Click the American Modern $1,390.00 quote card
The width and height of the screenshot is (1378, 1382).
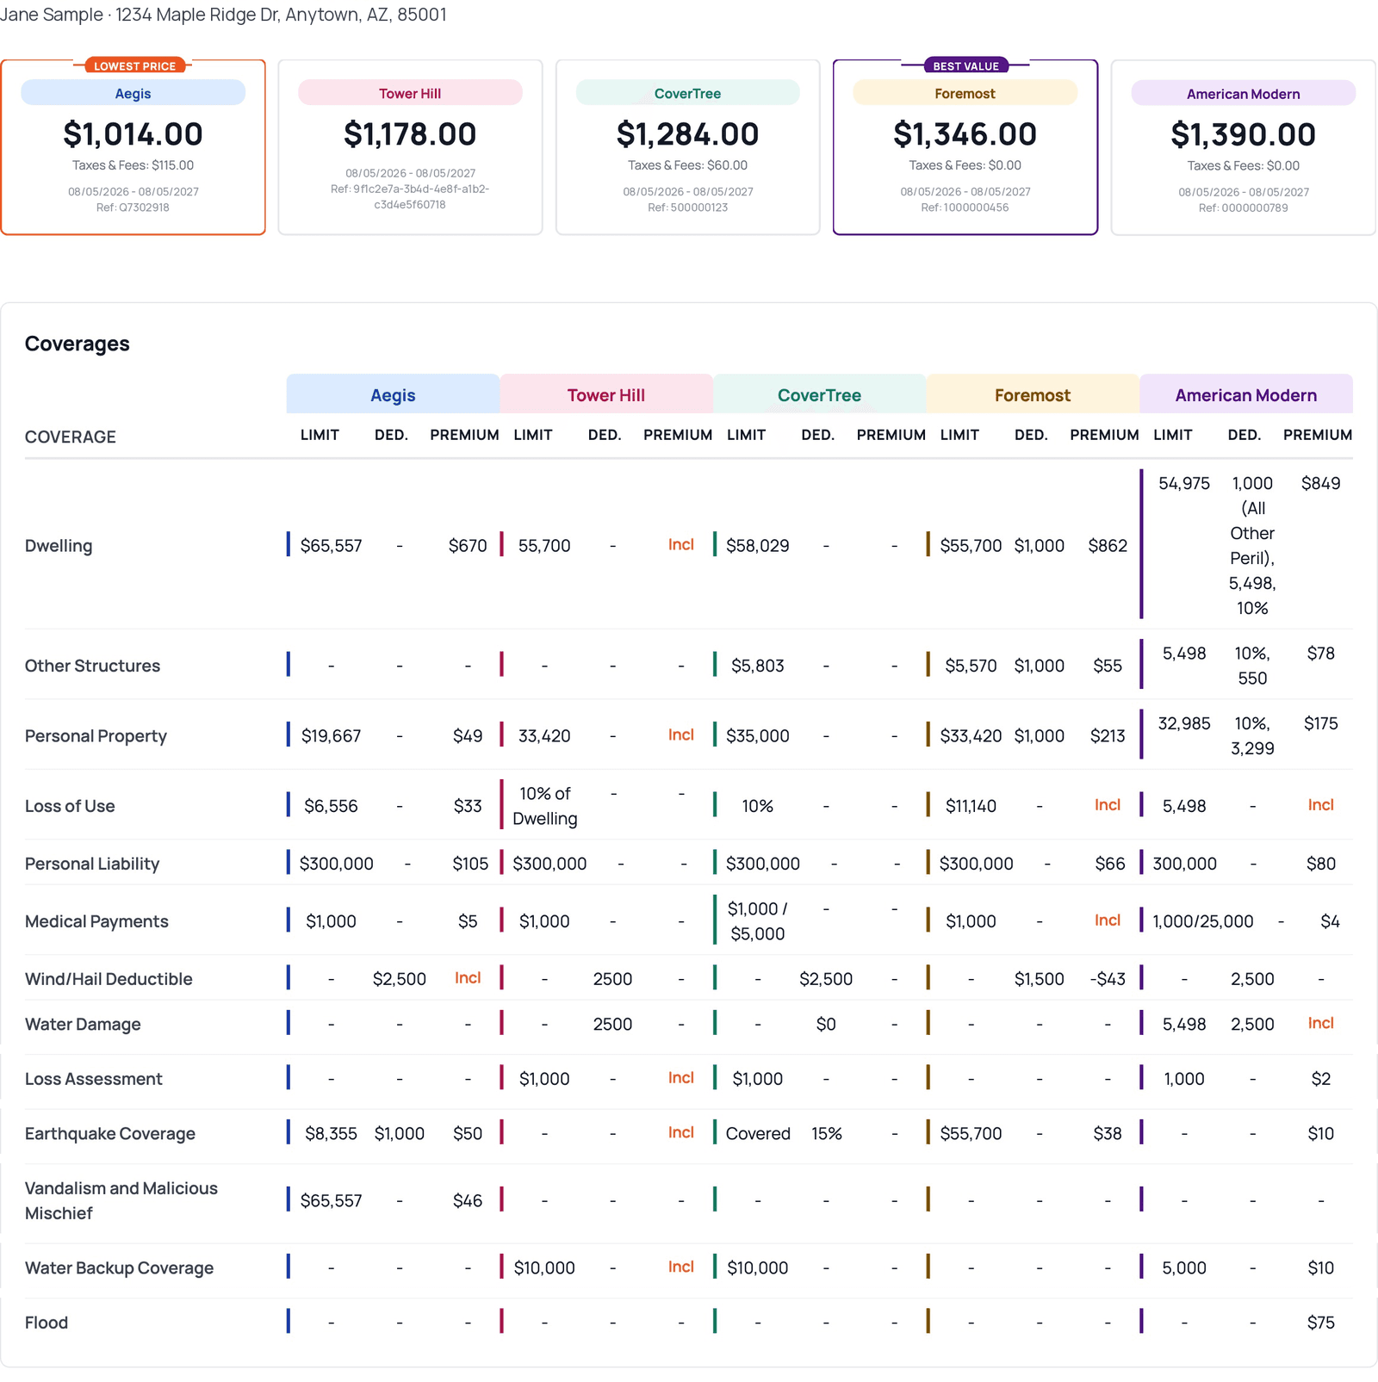click(1243, 147)
